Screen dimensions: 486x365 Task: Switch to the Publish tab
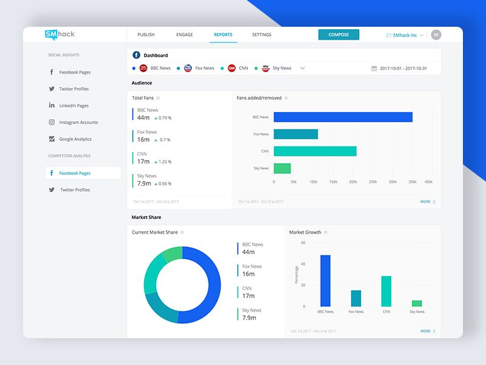146,35
